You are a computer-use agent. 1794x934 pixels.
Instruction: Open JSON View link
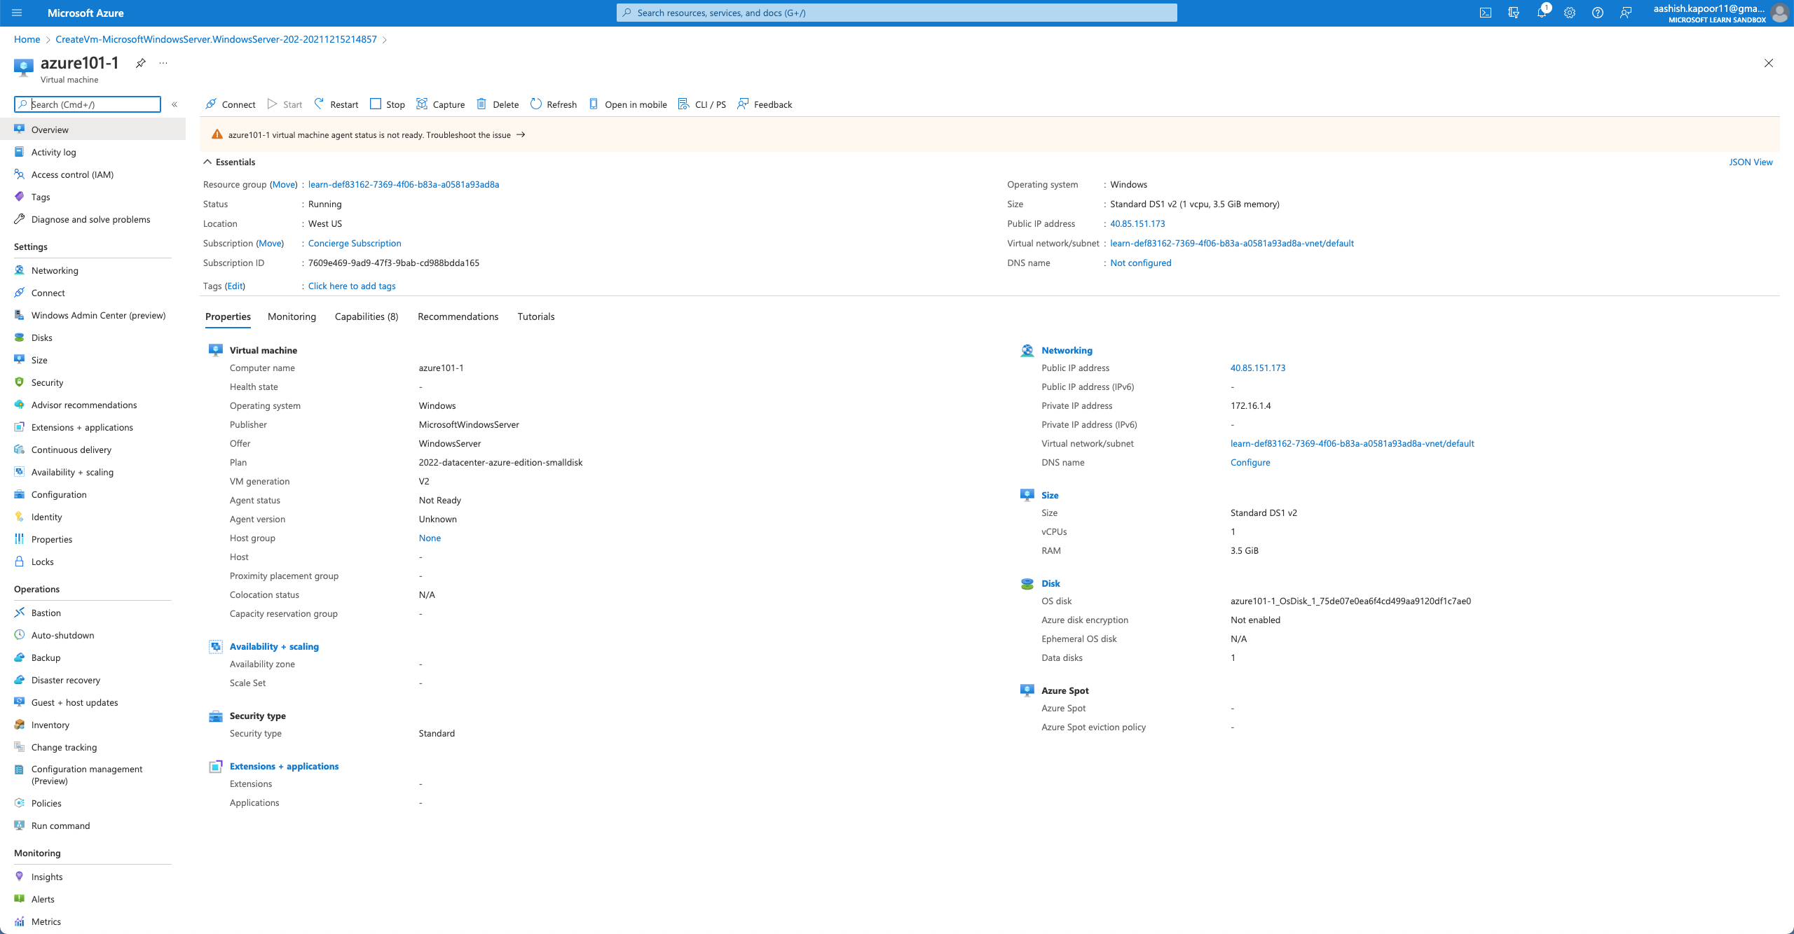[x=1750, y=162]
